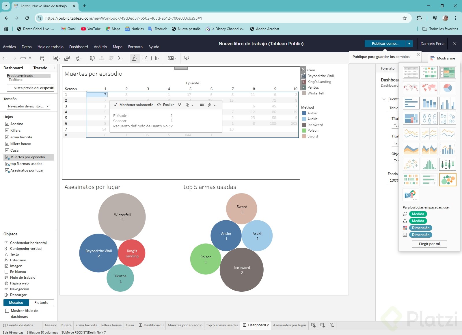Click the Poison color swatch in legend
Screen dimensions: 462x335
coord(304,131)
